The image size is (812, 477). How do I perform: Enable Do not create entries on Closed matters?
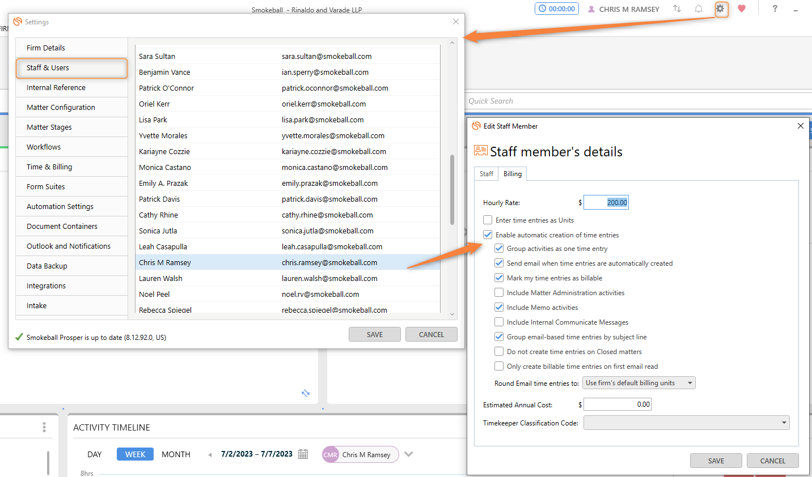[499, 351]
